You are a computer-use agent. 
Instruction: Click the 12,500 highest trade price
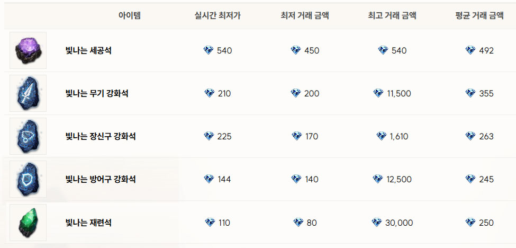point(399,180)
